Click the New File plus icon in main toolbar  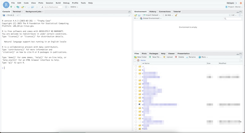point(11,7)
